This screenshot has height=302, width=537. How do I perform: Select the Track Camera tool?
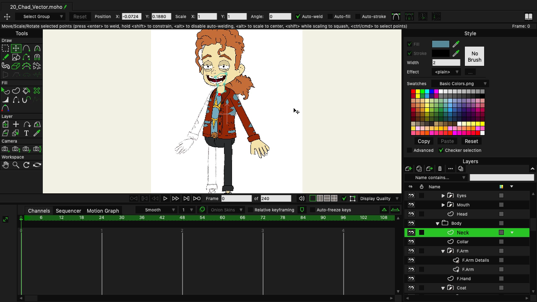click(x=5, y=149)
